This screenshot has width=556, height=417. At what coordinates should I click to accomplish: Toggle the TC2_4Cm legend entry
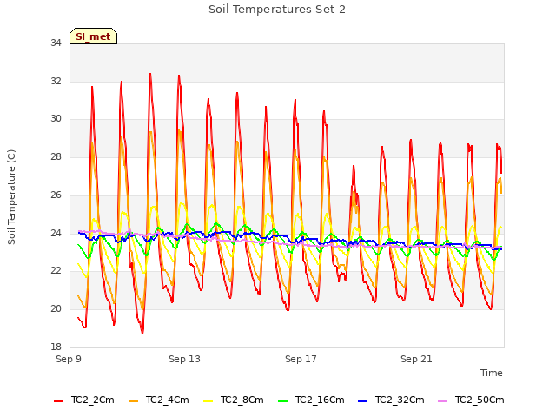click(158, 400)
